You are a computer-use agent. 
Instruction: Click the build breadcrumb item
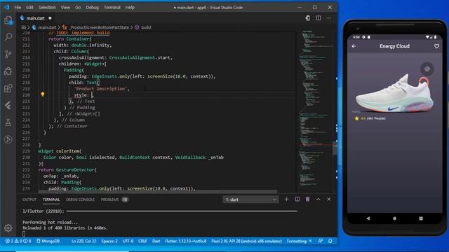pyautogui.click(x=146, y=27)
